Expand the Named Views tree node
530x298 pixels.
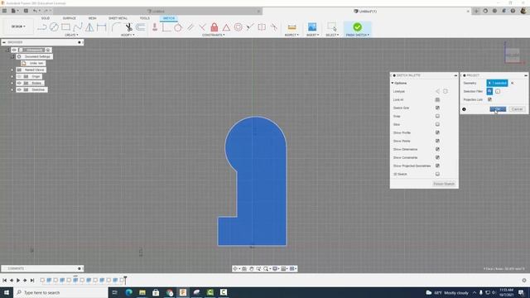(12, 70)
